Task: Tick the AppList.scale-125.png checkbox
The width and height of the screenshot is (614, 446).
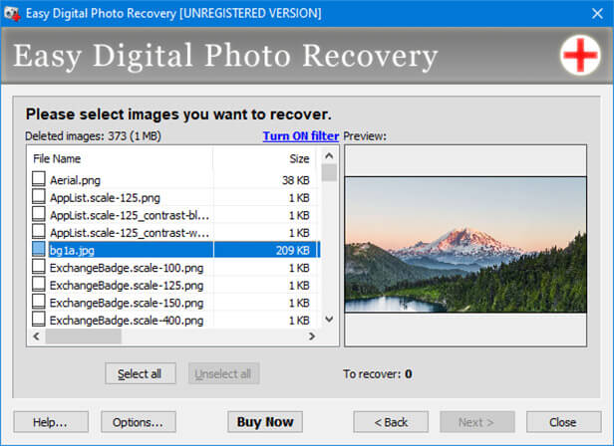Action: point(38,196)
